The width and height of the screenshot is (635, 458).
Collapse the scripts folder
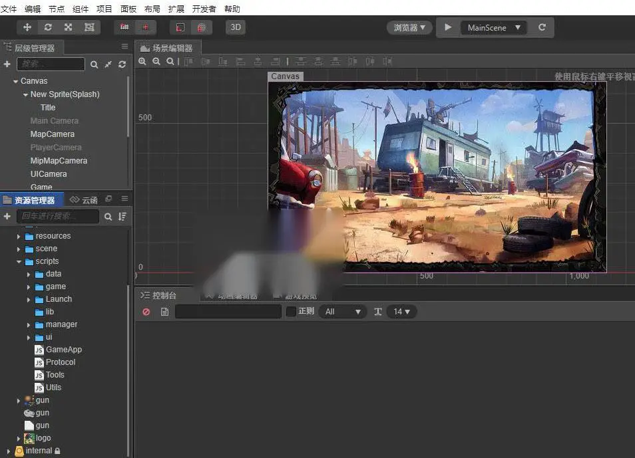point(19,262)
